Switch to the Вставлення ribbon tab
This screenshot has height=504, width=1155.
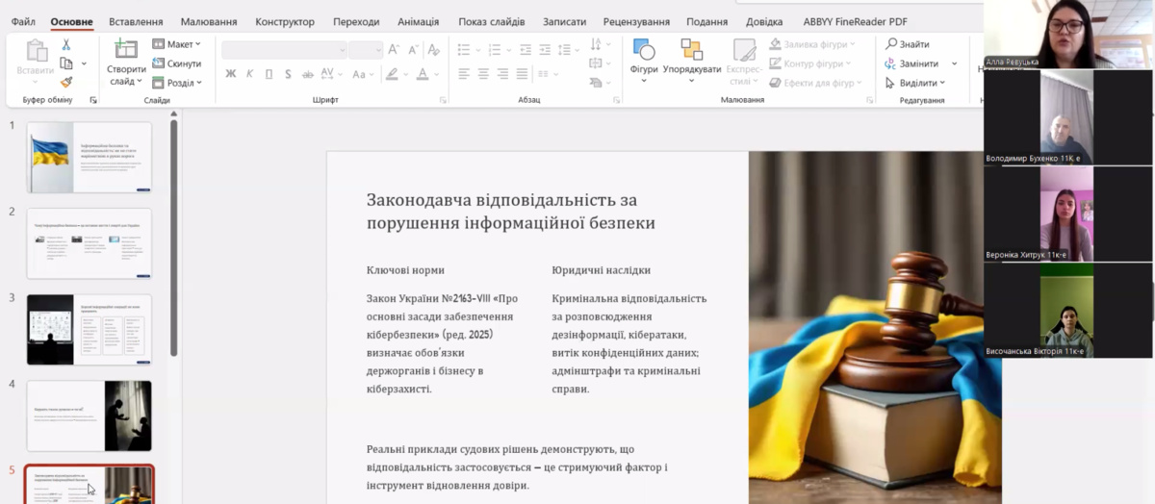pyautogui.click(x=136, y=21)
